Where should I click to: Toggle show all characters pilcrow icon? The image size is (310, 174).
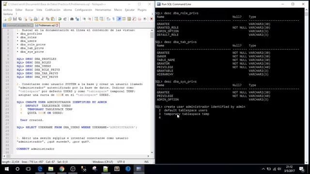click(x=113, y=19)
